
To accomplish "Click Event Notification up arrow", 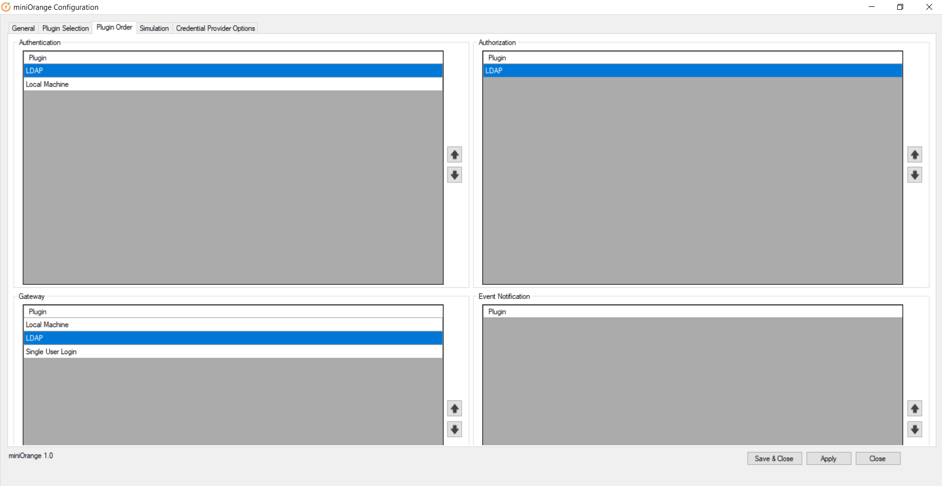I will (914, 409).
